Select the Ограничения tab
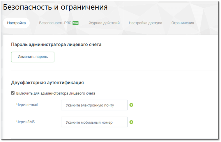The width and height of the screenshot is (221, 142). 183,23
